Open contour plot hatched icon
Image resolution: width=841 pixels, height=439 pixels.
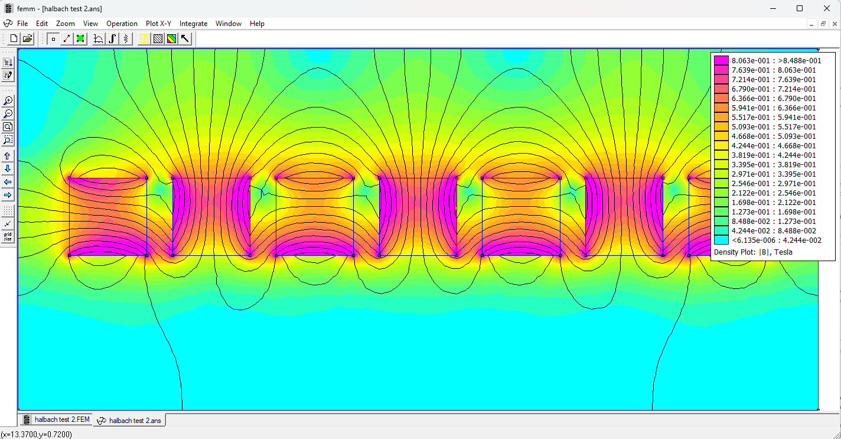[x=158, y=39]
